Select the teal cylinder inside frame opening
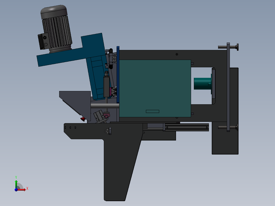Image resolution: width=275 pixels, height=206 pixels. click(x=202, y=84)
